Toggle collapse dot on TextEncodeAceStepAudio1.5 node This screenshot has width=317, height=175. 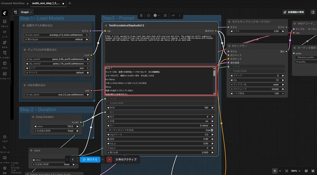(106, 26)
